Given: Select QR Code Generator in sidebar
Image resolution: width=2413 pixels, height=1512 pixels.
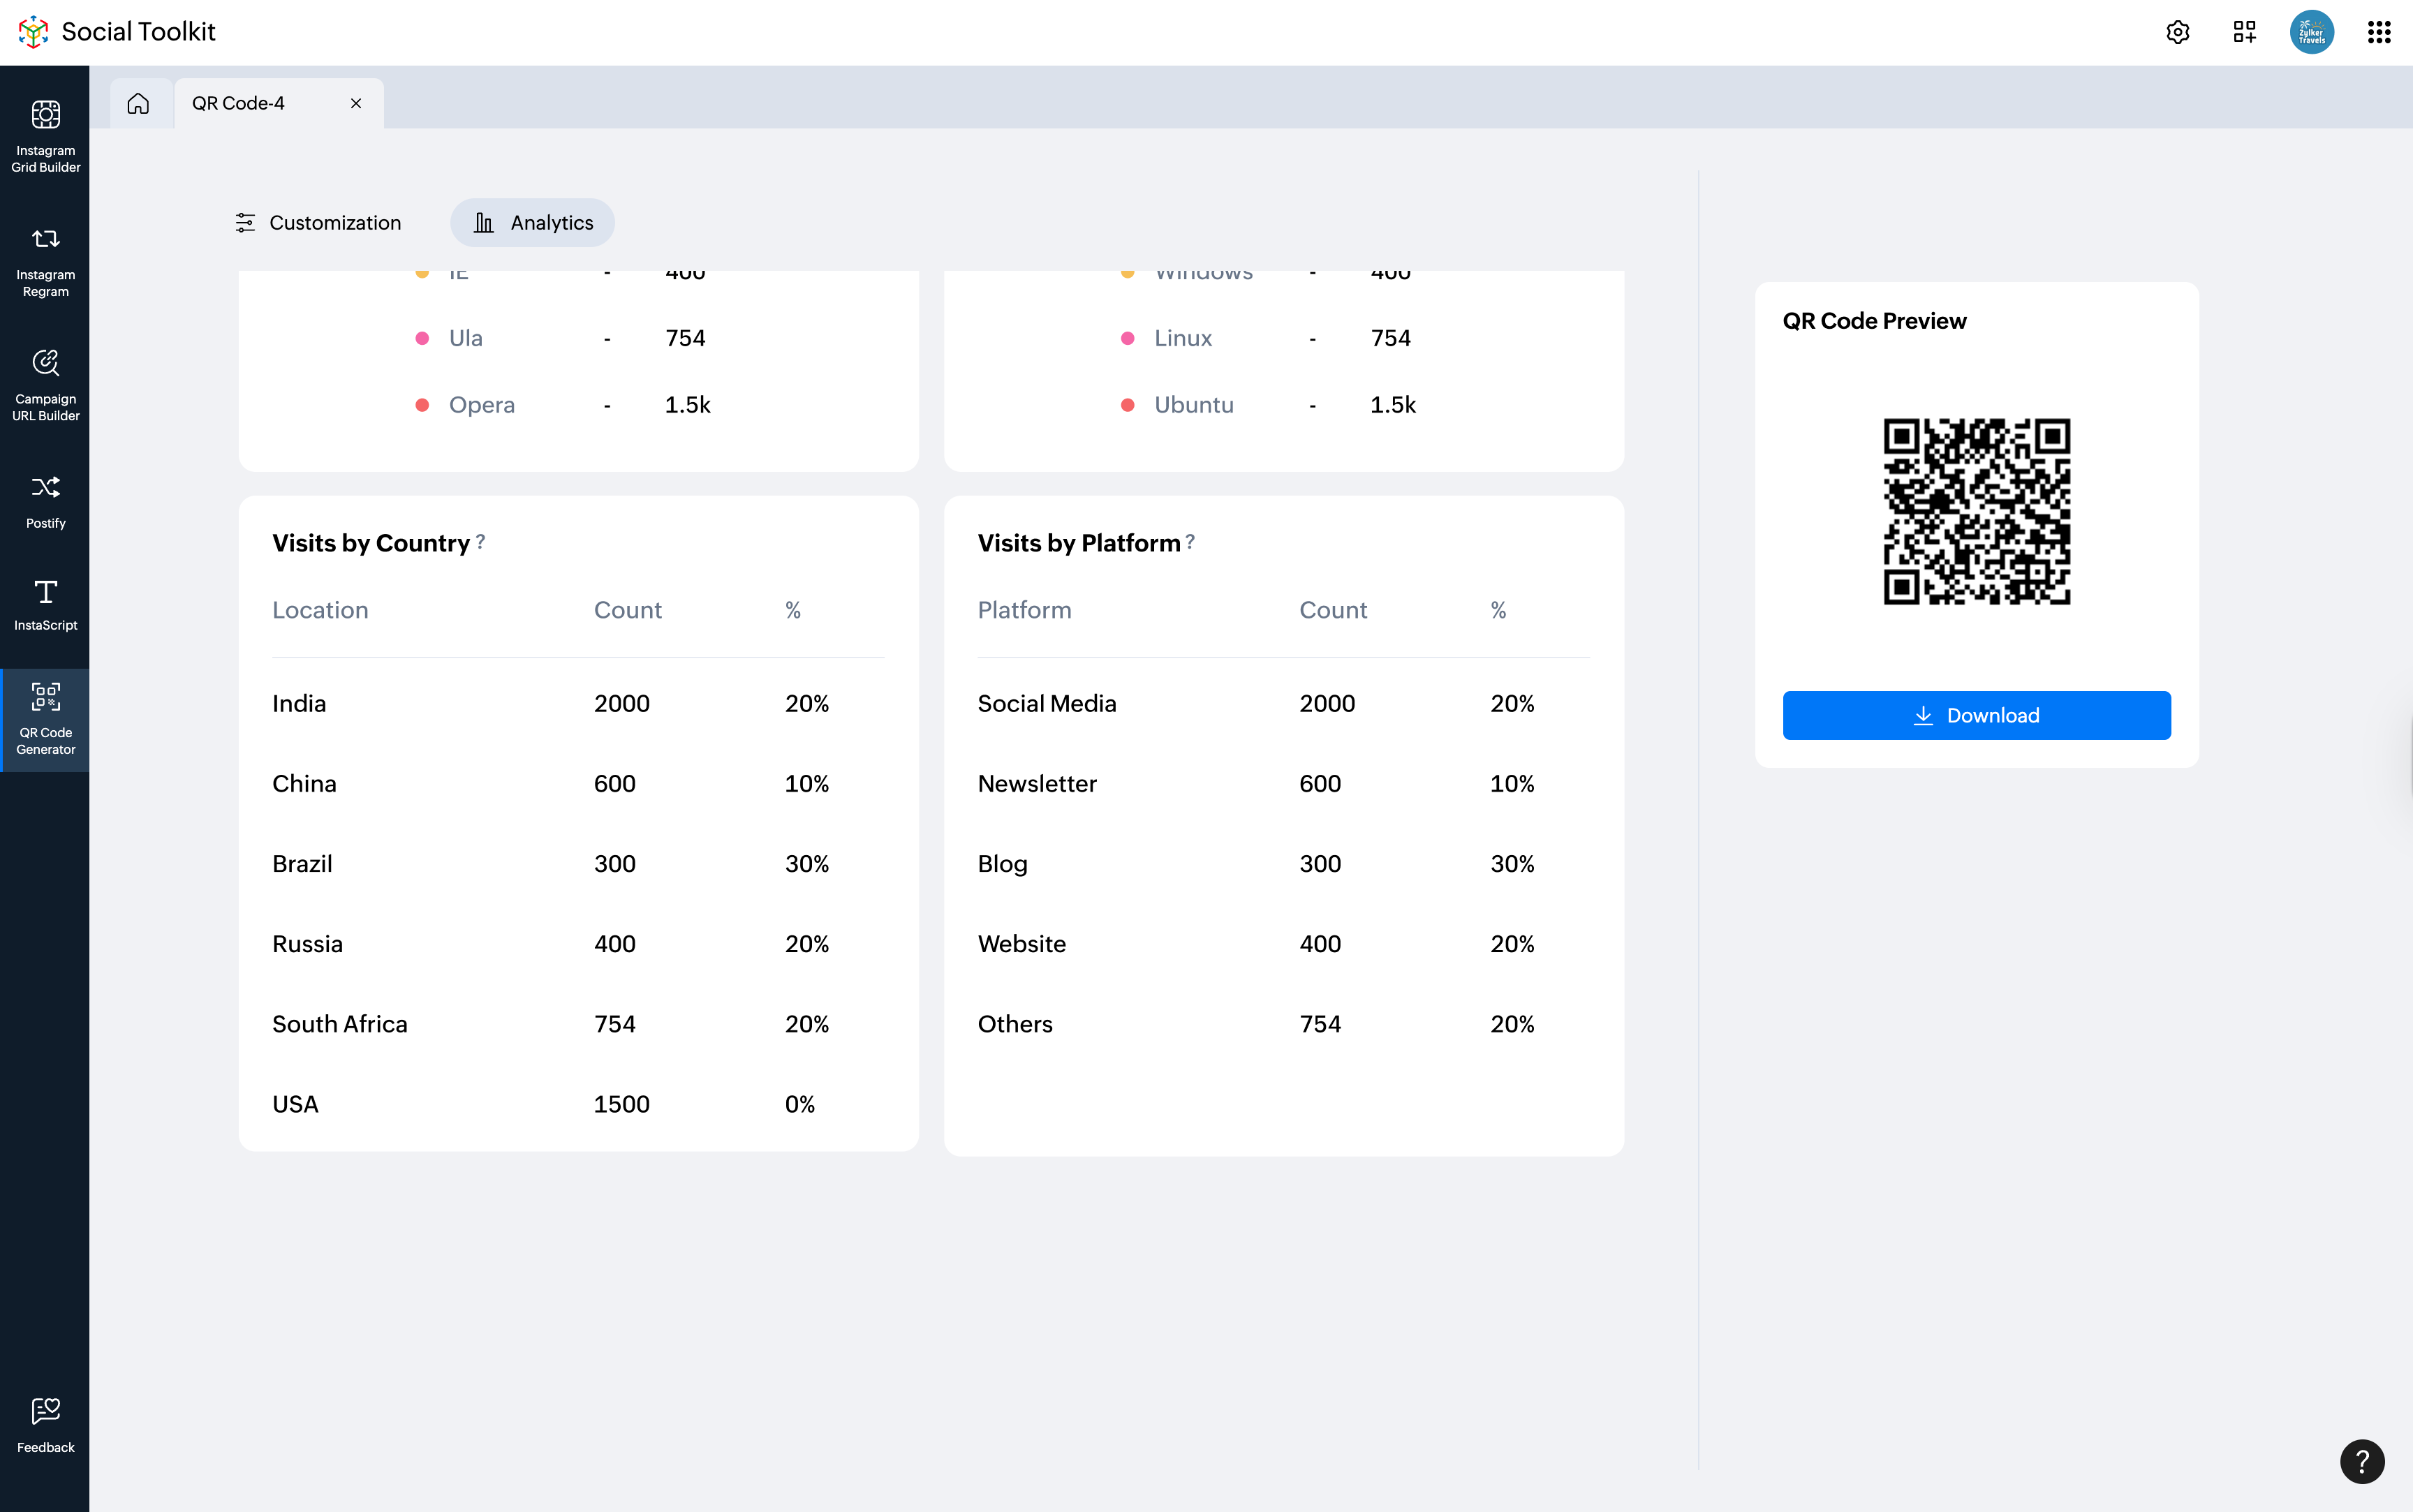Looking at the screenshot, I should [x=45, y=719].
